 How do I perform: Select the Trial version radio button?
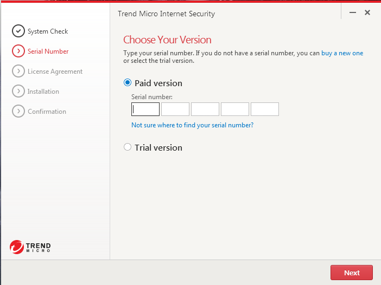(128, 147)
